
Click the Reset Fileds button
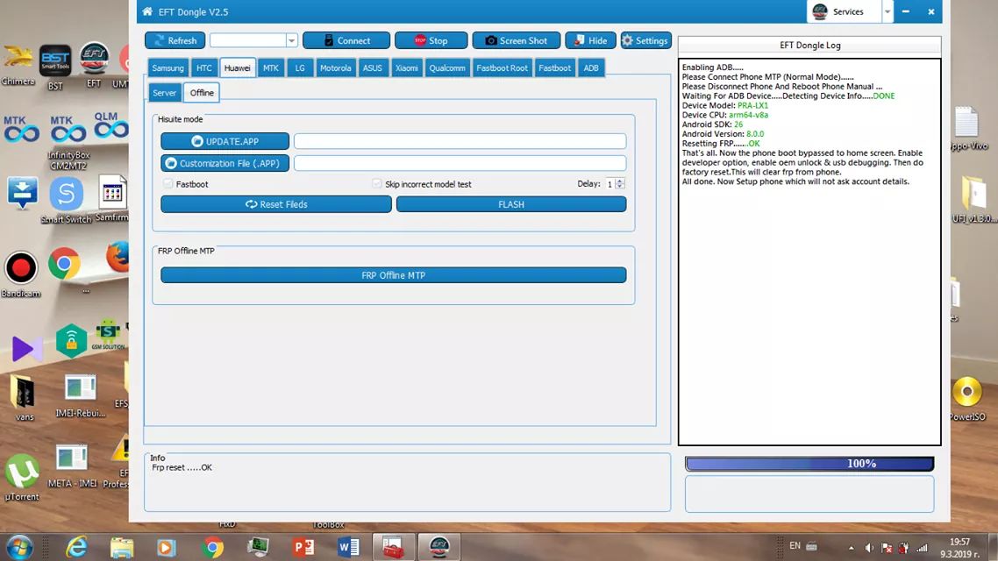[x=276, y=204]
